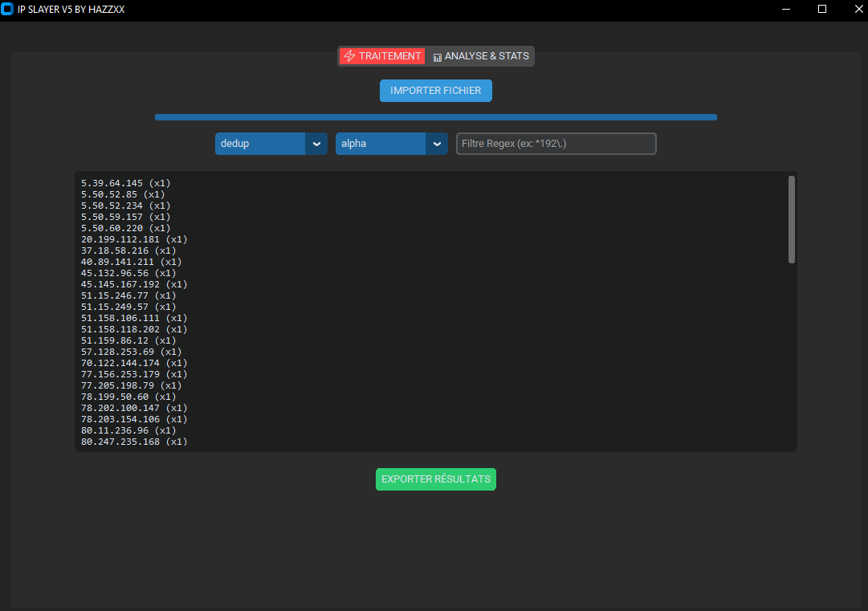
Task: Expand the dedup dropdown arrow
Action: tap(316, 144)
